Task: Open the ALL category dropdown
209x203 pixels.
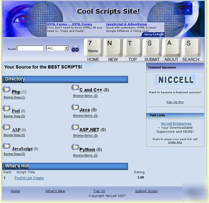Action: [x=57, y=48]
